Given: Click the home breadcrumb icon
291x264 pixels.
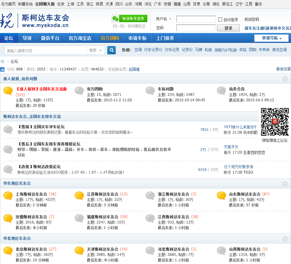Looking at the screenshot, I should click(2, 61).
